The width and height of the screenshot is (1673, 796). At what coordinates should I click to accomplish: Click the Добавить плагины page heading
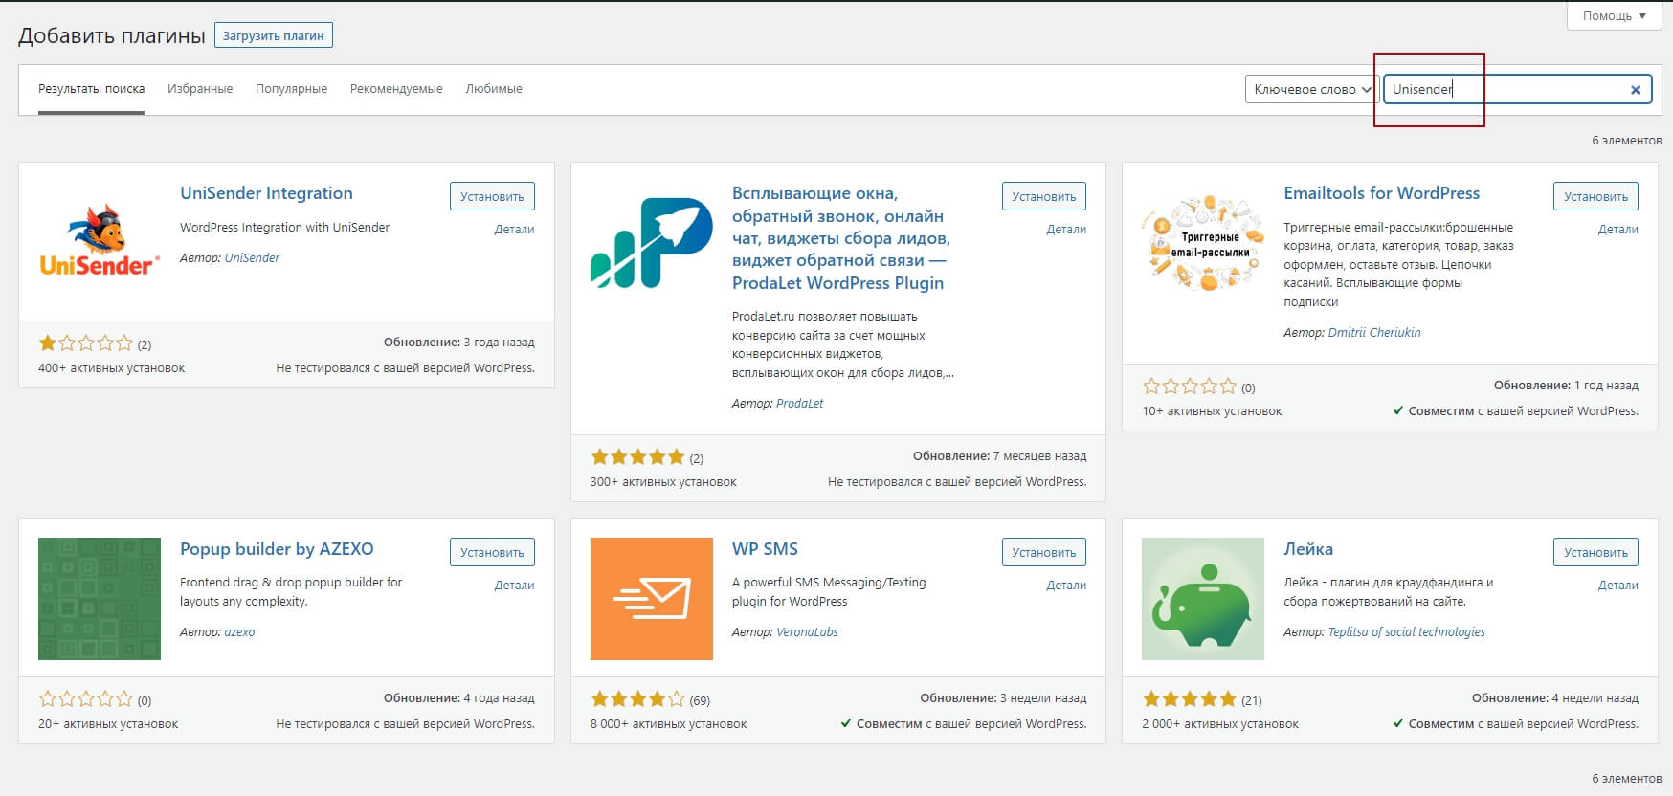pyautogui.click(x=112, y=36)
